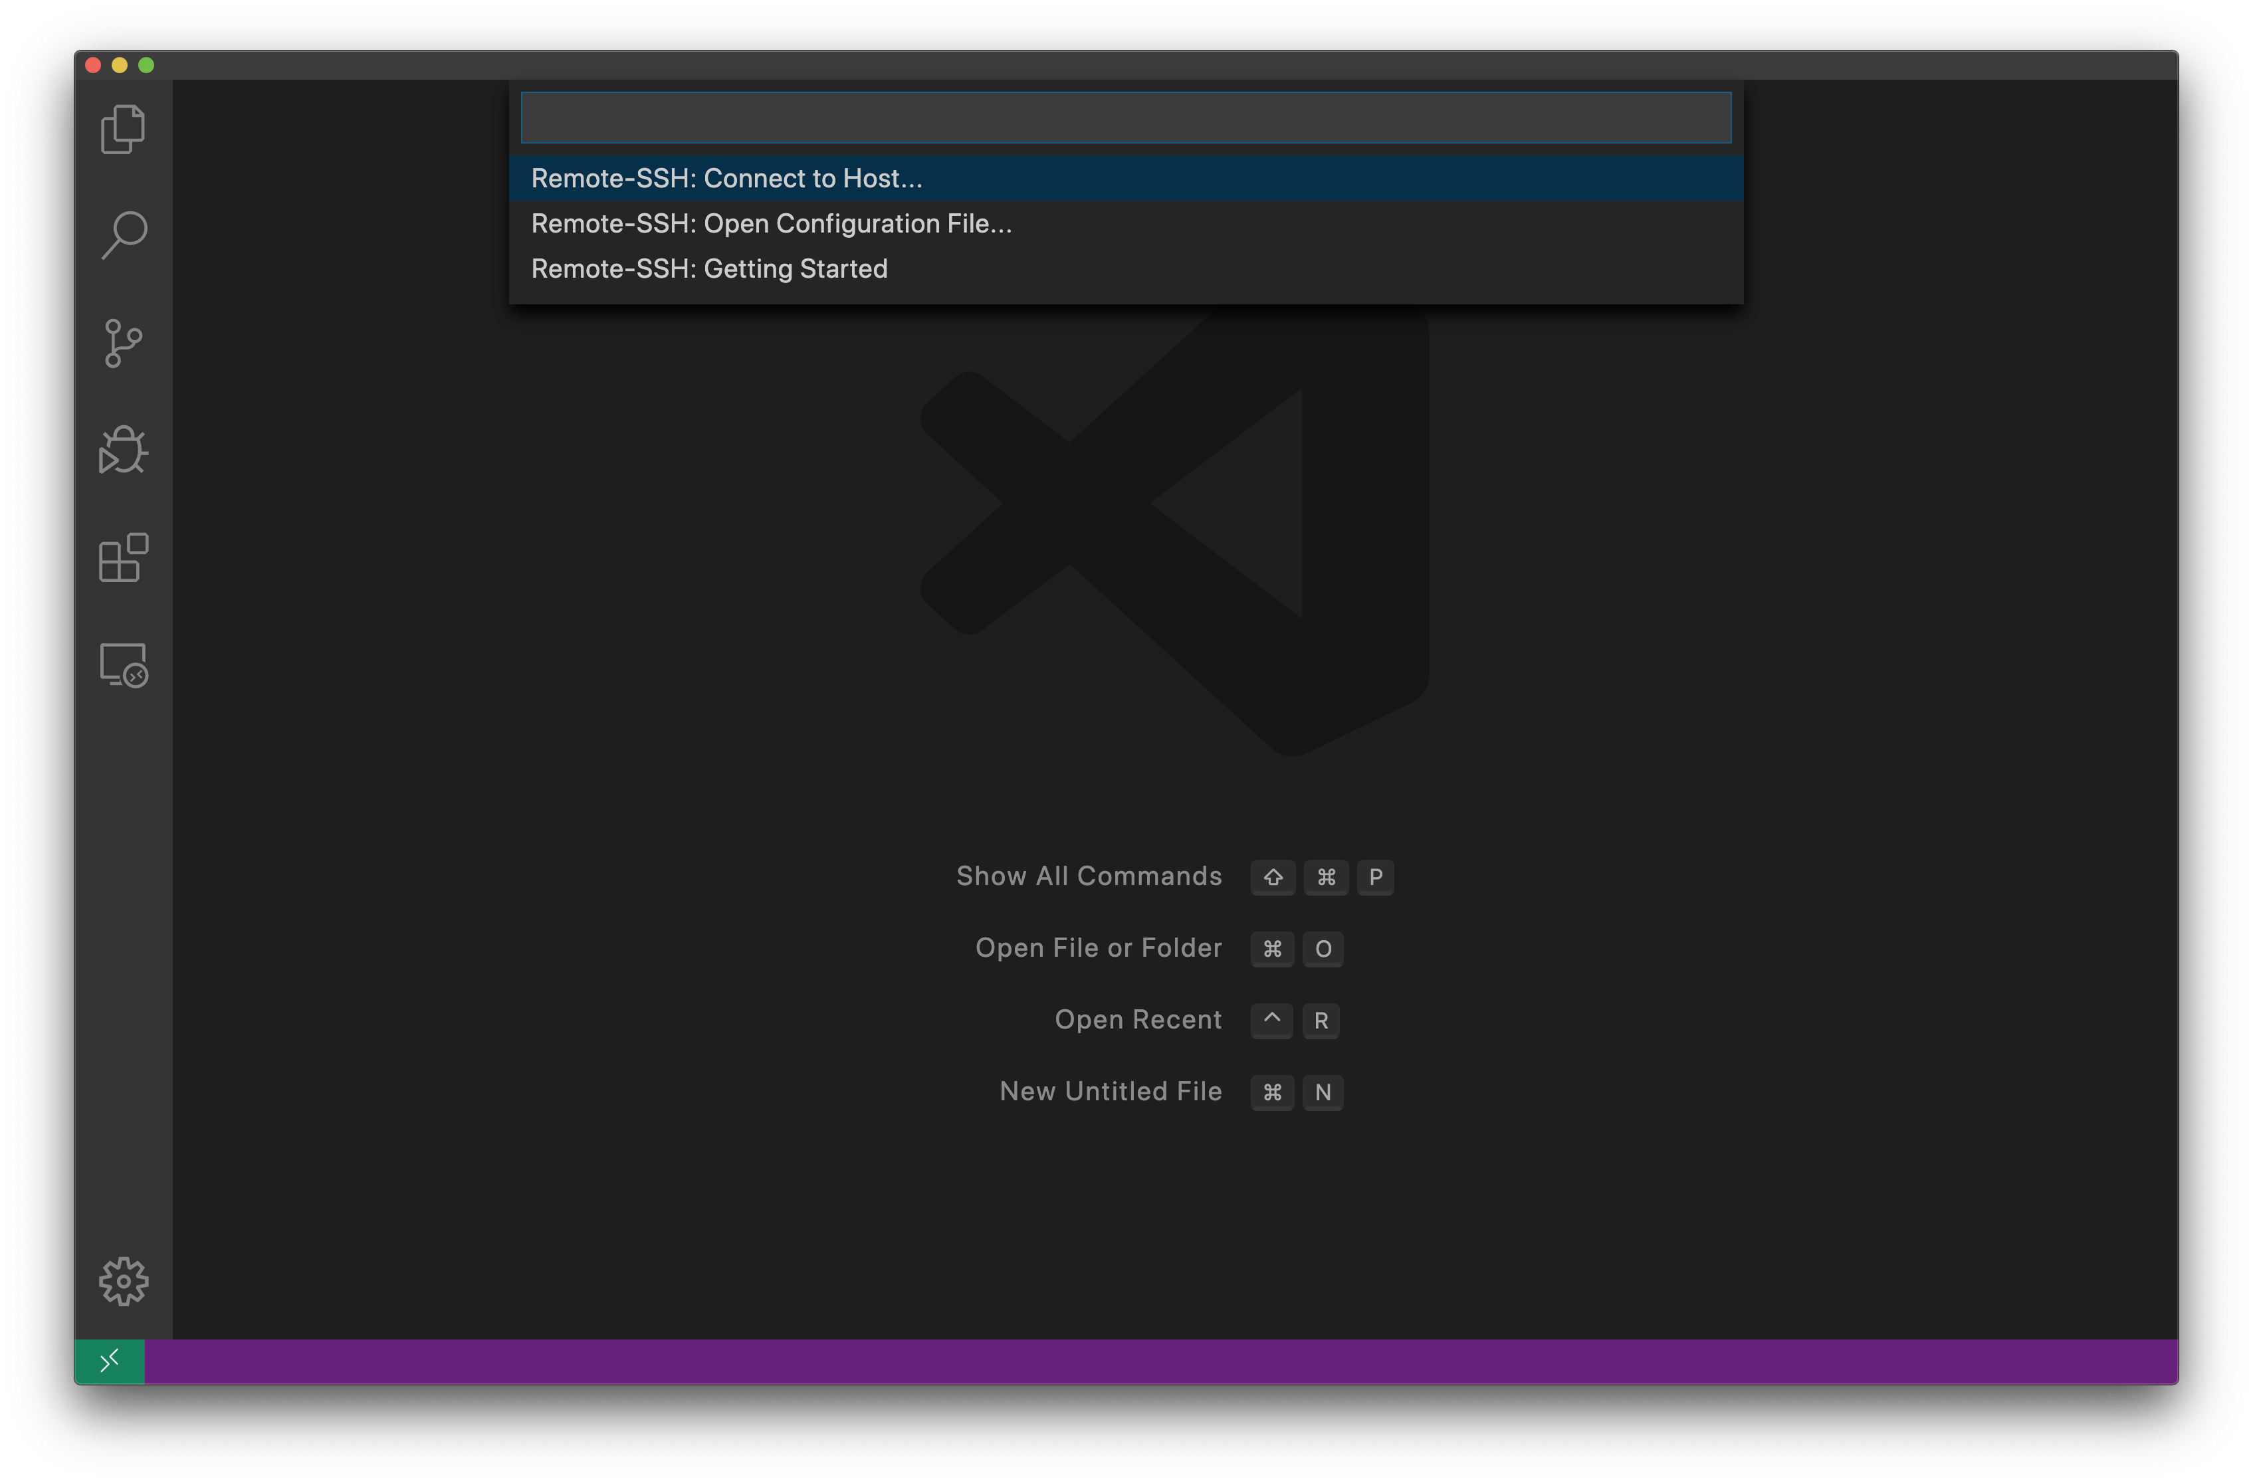Open the Extensions view icon

[123, 557]
